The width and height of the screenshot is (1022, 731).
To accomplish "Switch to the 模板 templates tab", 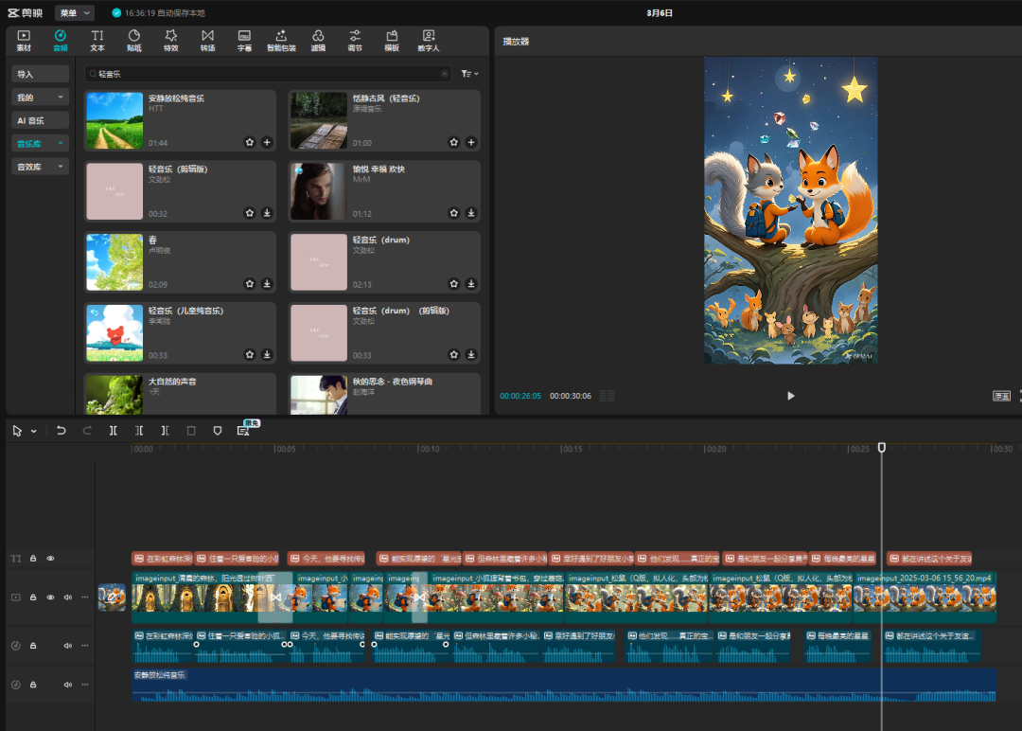I will coord(392,41).
